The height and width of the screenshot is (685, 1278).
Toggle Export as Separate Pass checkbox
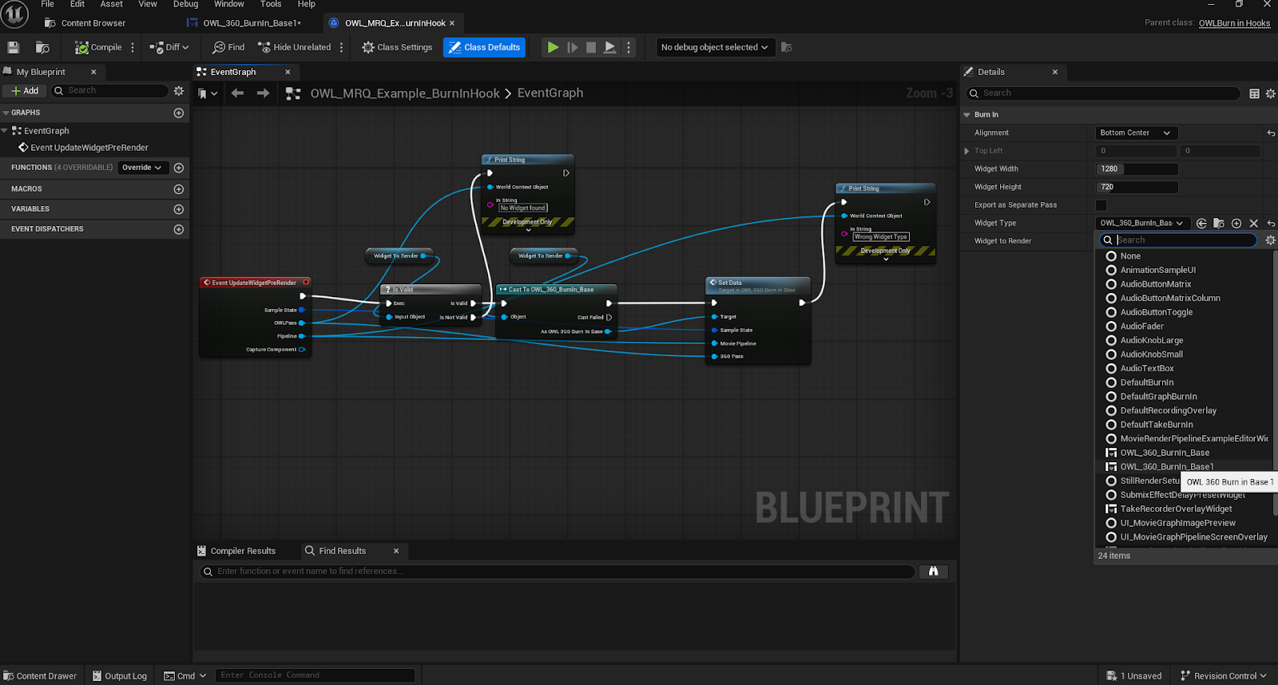tap(1101, 205)
